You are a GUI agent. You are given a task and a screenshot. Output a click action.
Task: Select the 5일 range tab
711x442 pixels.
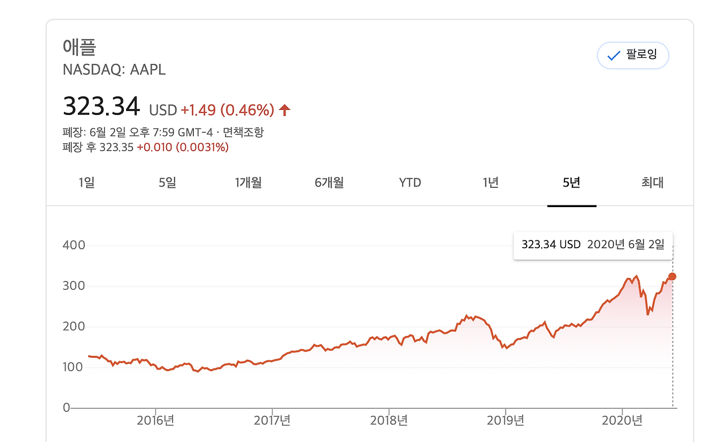tap(167, 182)
